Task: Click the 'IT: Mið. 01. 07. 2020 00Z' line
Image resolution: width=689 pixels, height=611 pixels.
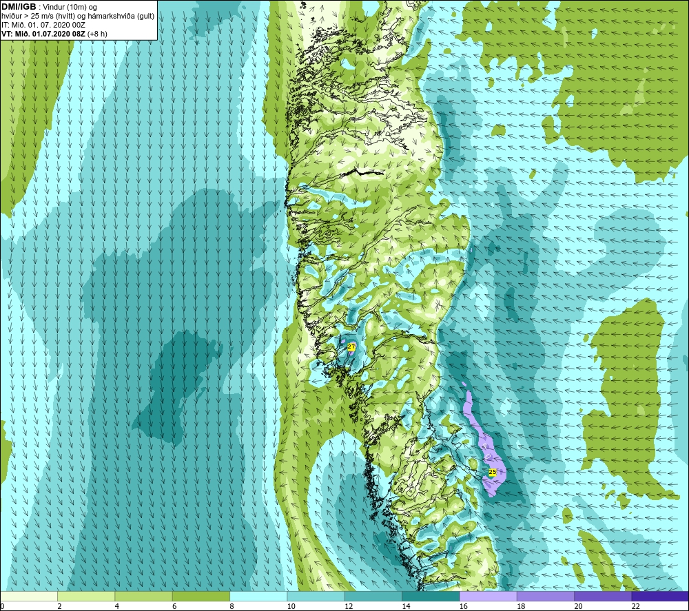Action: click(x=43, y=25)
